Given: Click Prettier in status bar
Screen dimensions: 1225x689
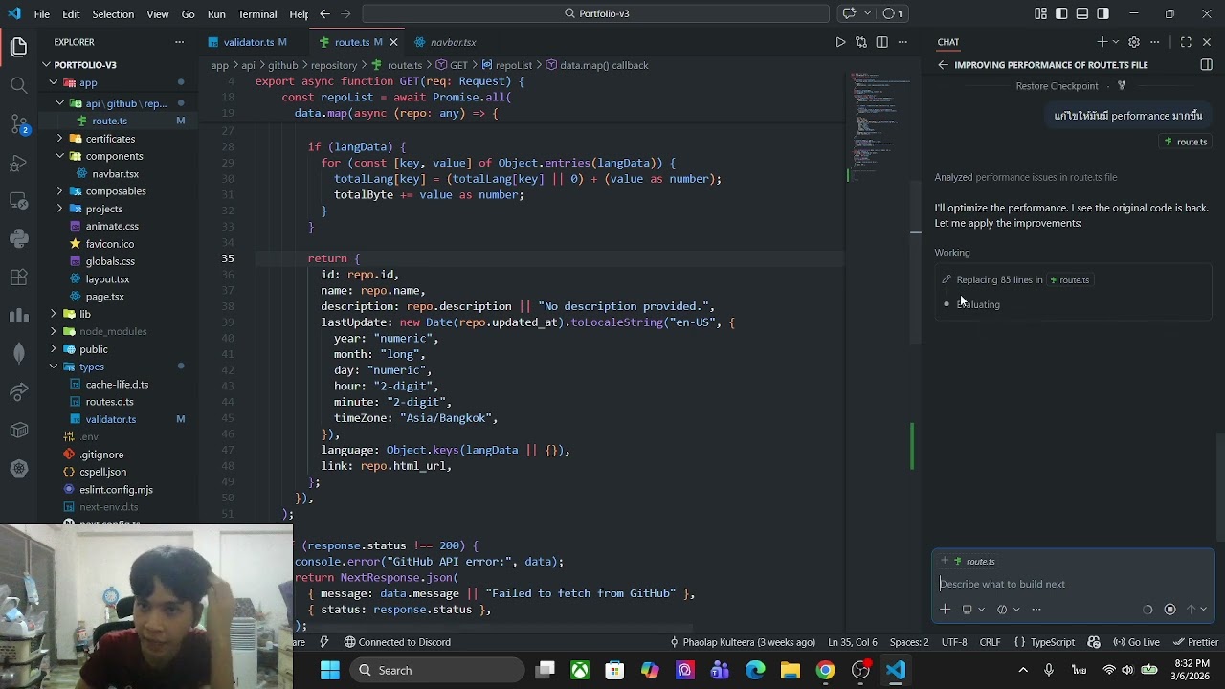Looking at the screenshot, I should click(1195, 642).
